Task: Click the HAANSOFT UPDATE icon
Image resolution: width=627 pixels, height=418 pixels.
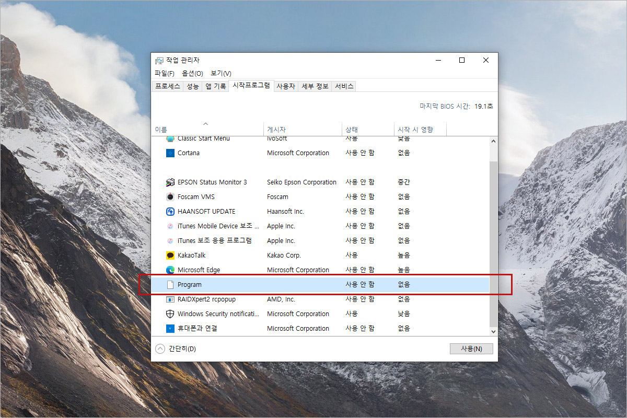Action: (170, 212)
